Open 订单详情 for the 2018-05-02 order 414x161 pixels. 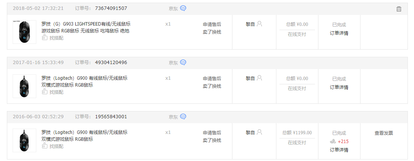coord(339,33)
